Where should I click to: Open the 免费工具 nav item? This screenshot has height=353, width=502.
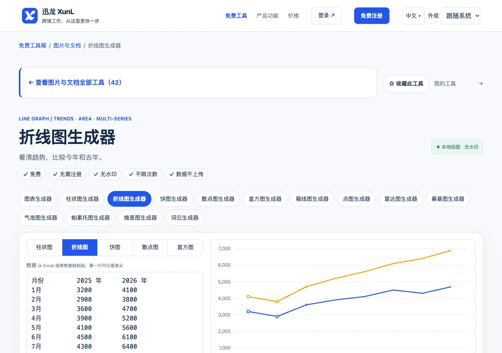236,16
